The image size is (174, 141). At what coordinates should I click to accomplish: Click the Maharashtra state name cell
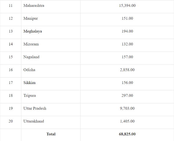(x=34, y=6)
